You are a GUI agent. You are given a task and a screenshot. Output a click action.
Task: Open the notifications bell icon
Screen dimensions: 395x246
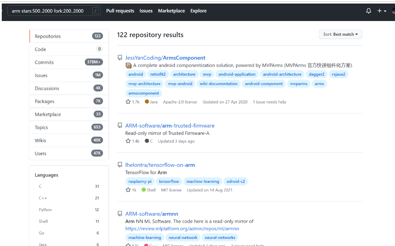pos(369,11)
